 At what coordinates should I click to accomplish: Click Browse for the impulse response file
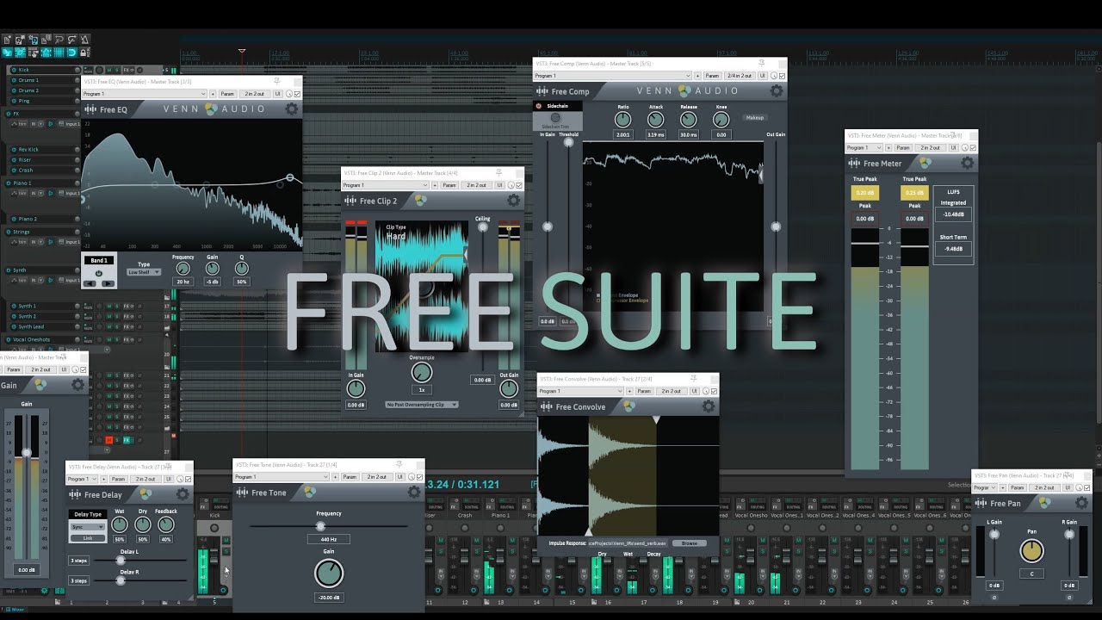[x=690, y=543]
